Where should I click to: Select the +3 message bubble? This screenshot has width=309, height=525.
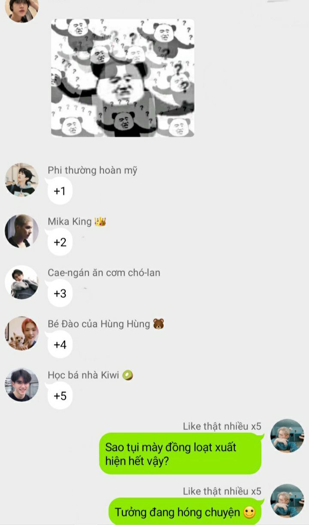[x=60, y=293]
